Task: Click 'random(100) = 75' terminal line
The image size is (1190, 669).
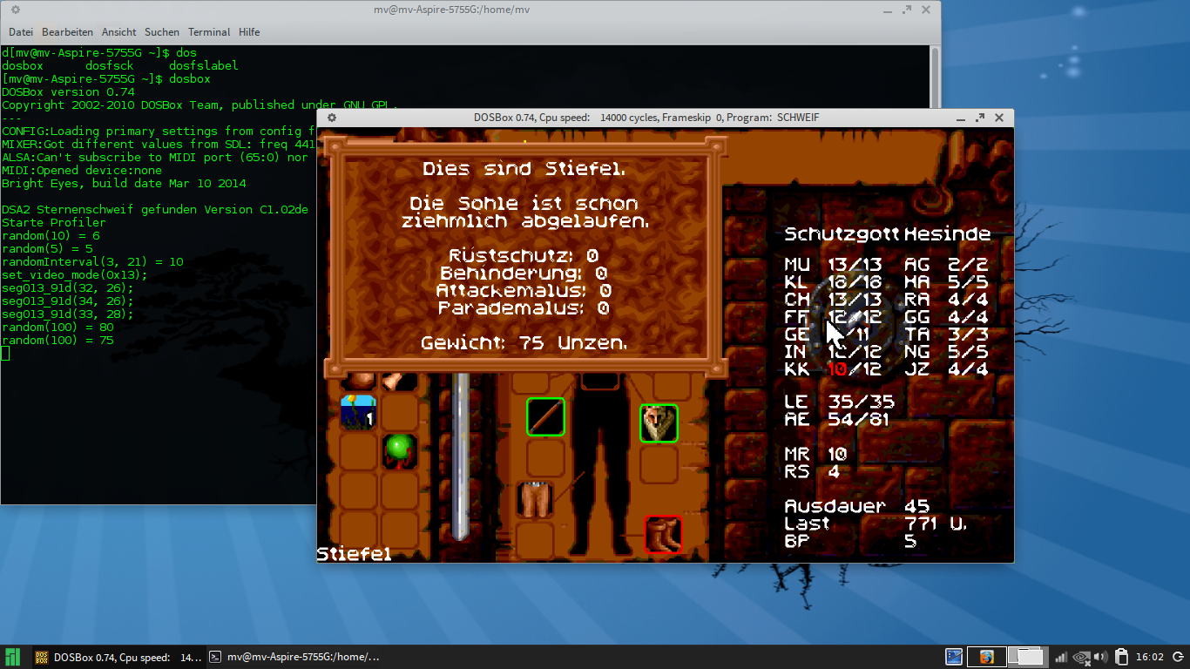Action: coord(57,341)
